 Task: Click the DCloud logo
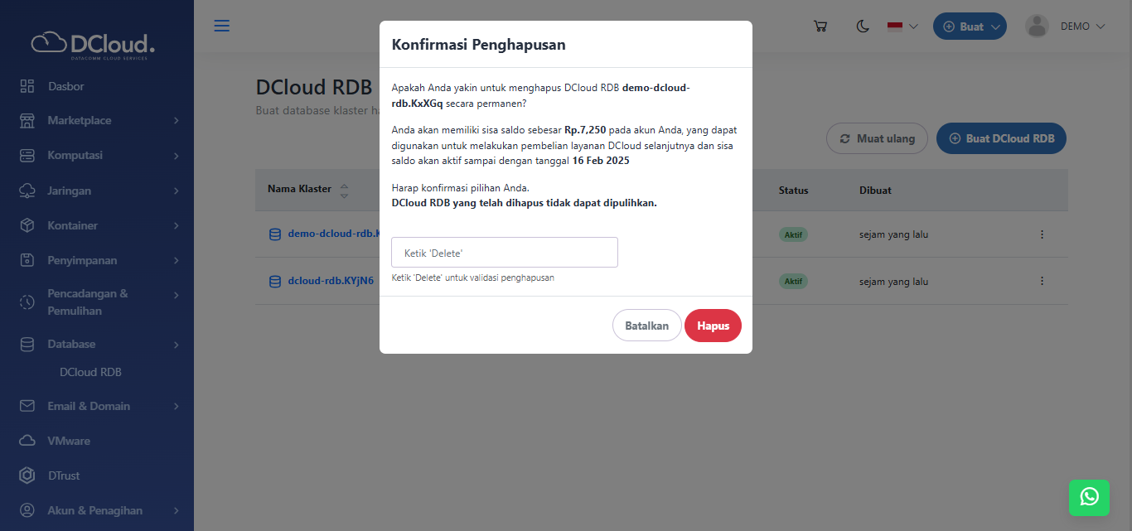coord(94,43)
